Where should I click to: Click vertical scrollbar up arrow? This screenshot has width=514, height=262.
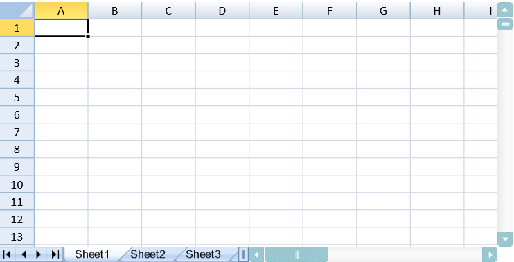click(x=505, y=10)
